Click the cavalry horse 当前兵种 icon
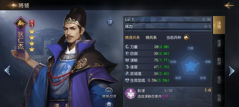Screen dimensions: 239x107 [x=186, y=37]
